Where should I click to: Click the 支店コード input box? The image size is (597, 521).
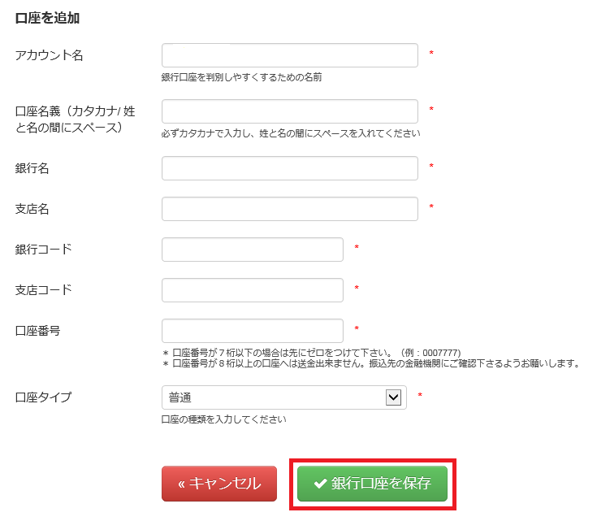253,290
